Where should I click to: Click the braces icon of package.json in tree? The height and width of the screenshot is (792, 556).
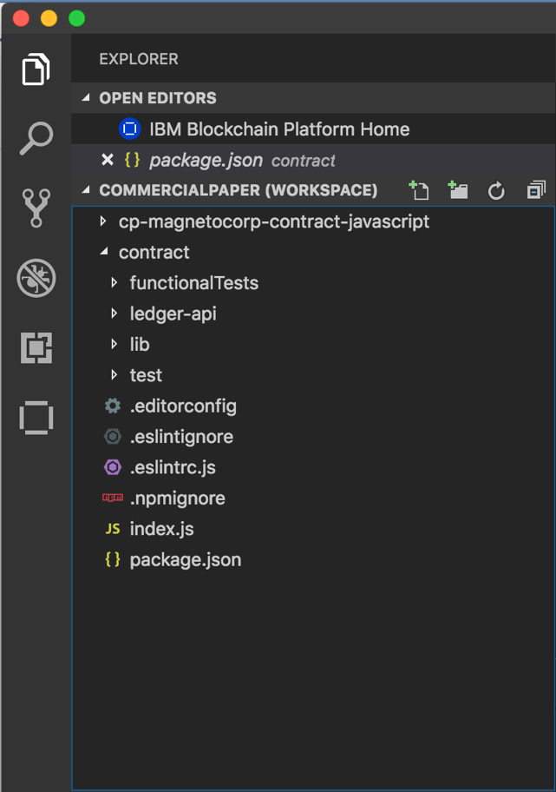pos(113,559)
